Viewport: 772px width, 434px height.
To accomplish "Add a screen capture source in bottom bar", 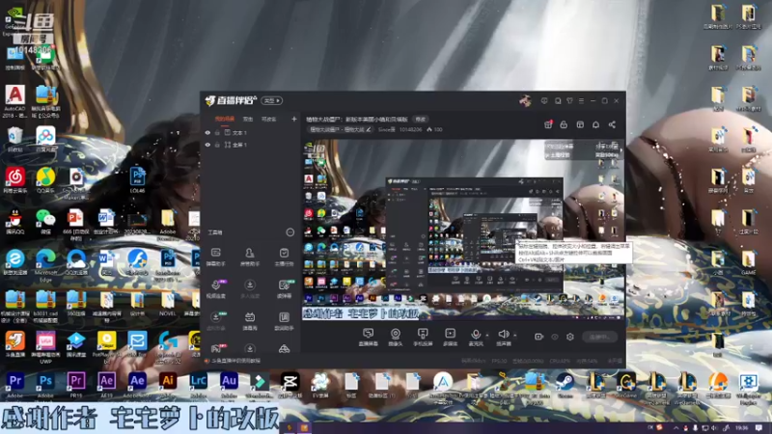I will [368, 337].
